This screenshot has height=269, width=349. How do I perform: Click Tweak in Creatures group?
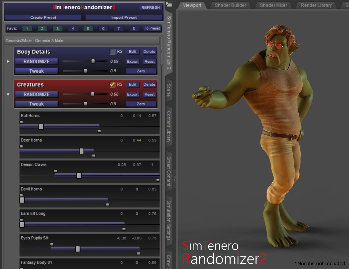37,104
